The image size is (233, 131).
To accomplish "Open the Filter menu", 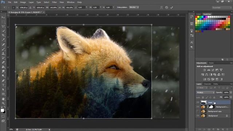I will pos(55,2).
